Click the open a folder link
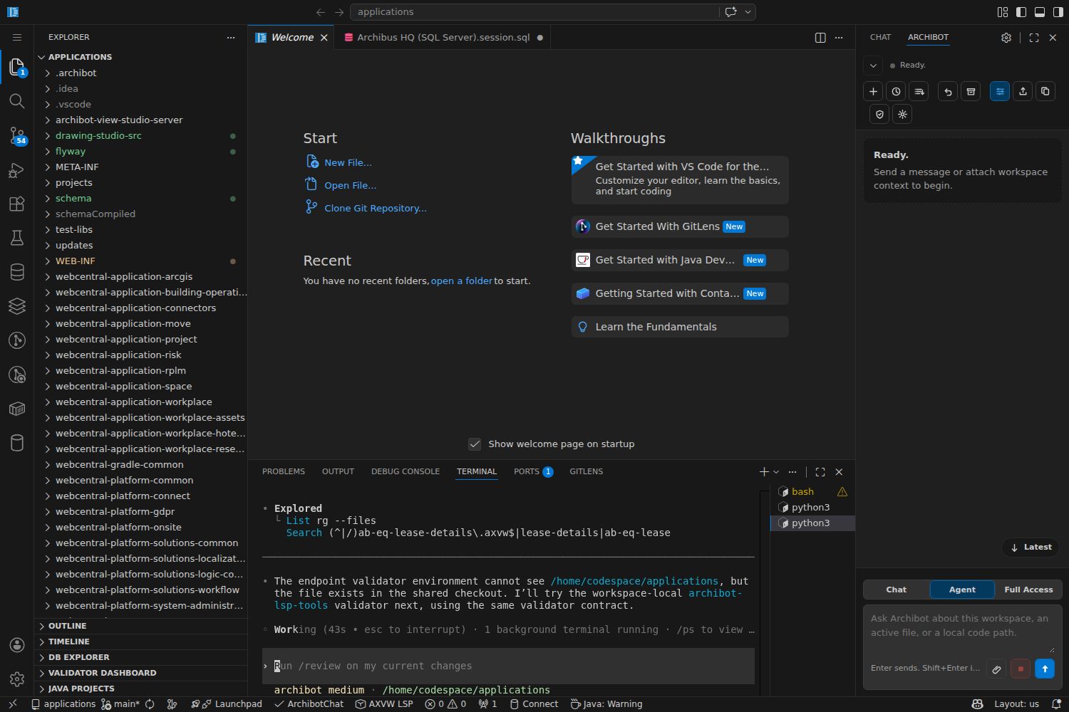Viewport: 1069px width, 712px height. [462, 281]
